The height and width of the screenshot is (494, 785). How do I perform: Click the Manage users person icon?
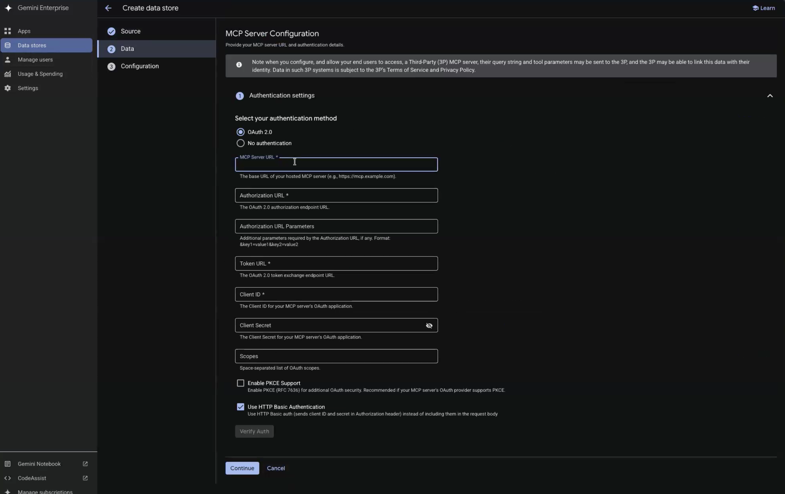click(7, 60)
